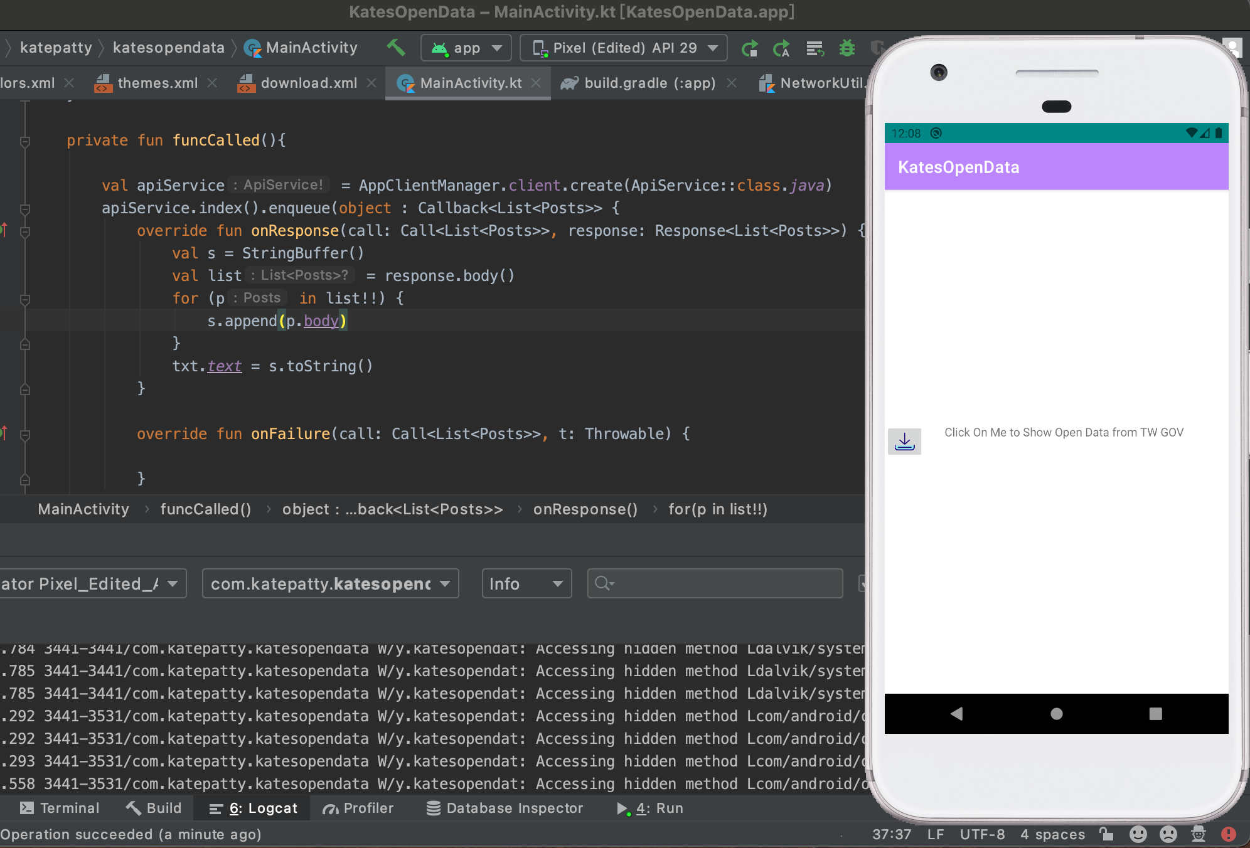The width and height of the screenshot is (1250, 848).
Task: Click the Apply Code Changes icon
Action: 781,48
